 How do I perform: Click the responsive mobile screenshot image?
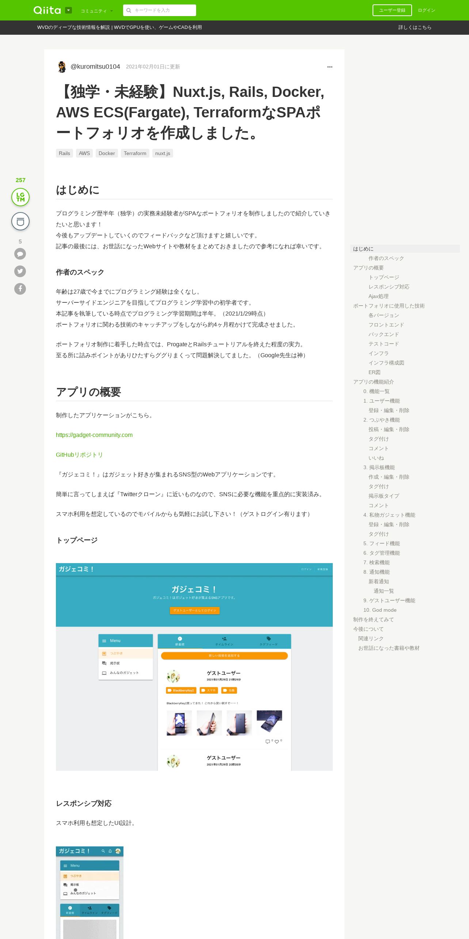(x=89, y=893)
